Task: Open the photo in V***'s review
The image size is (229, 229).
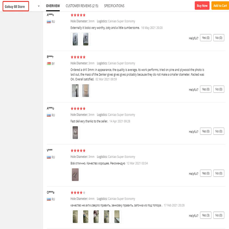Action: click(75, 174)
